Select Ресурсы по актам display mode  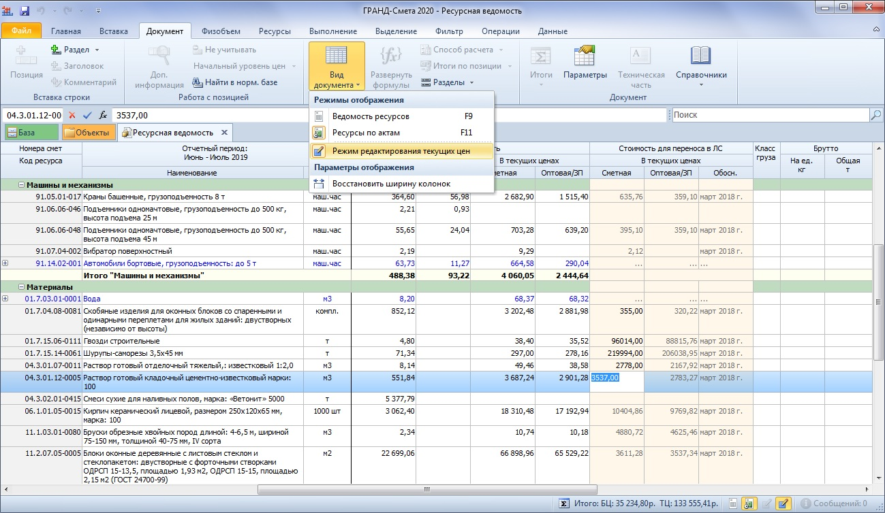(x=401, y=133)
